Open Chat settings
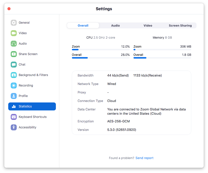 click(x=22, y=65)
